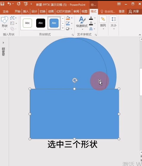Open the Text Box dropdown arrow
This screenshot has height=166, width=142.
pos(16,23)
